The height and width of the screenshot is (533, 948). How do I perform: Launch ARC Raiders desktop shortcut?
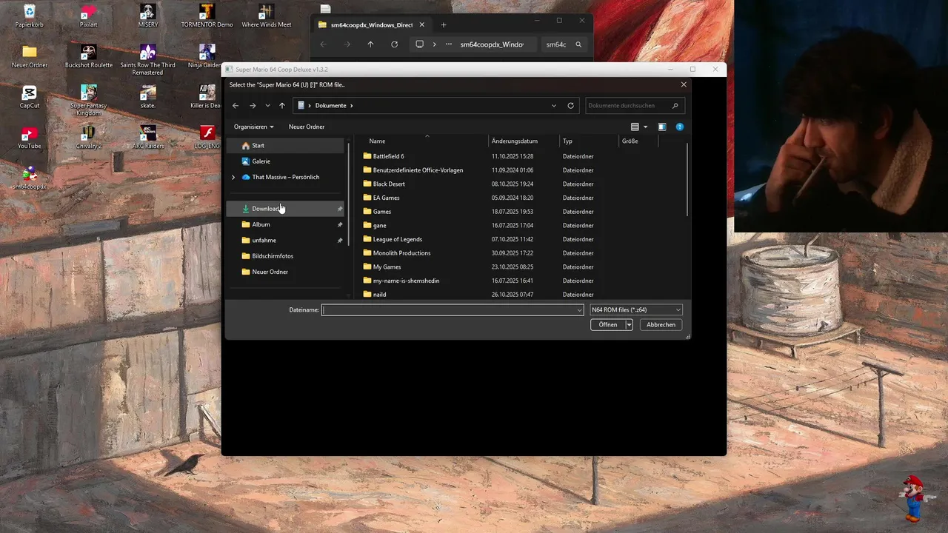147,138
